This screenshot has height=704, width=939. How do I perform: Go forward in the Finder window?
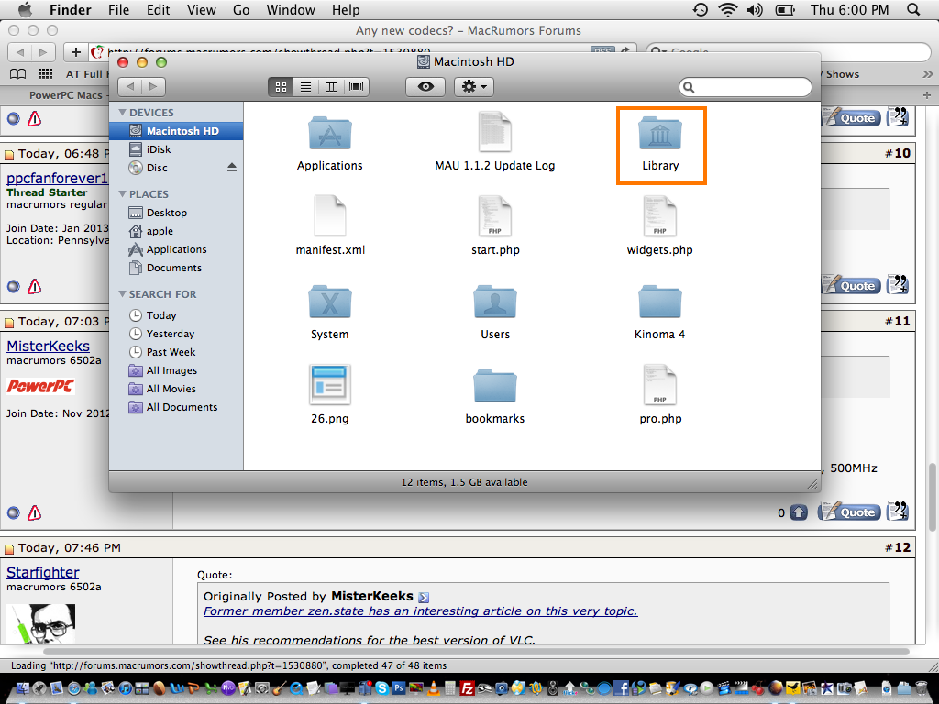pos(153,87)
